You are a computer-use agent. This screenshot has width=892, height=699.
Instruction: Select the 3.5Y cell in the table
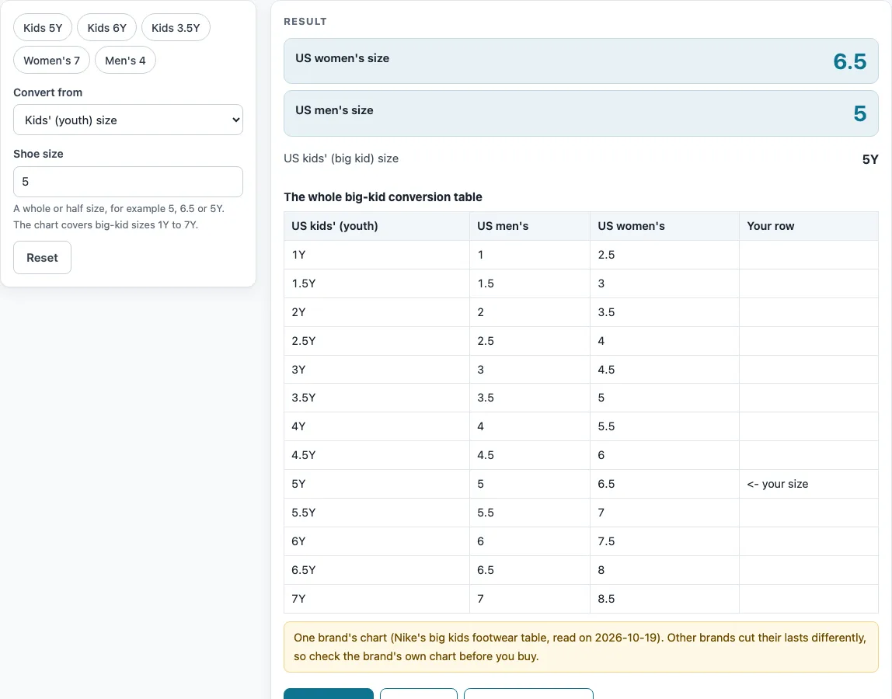pos(377,398)
